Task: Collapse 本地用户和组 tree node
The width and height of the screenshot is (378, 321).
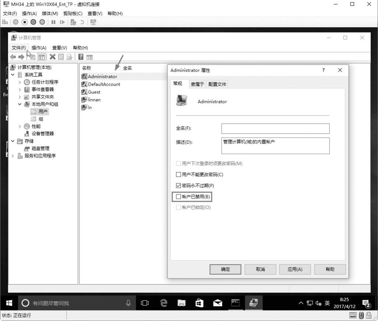Action: pyautogui.click(x=20, y=104)
